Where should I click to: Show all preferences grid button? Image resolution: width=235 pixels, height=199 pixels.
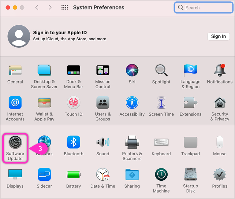coord(65,7)
